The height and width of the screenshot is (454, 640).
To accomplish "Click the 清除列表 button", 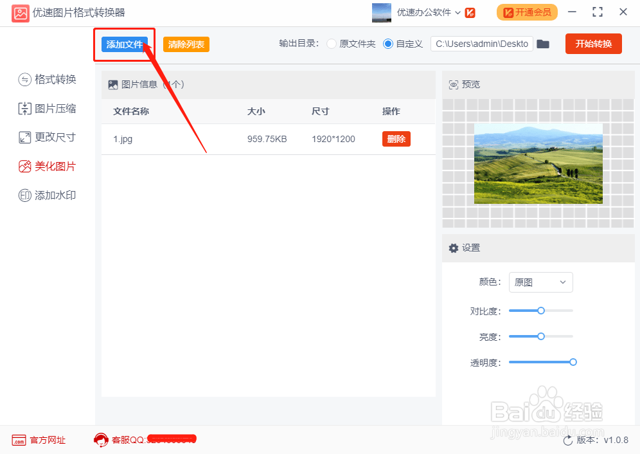I will (x=186, y=44).
